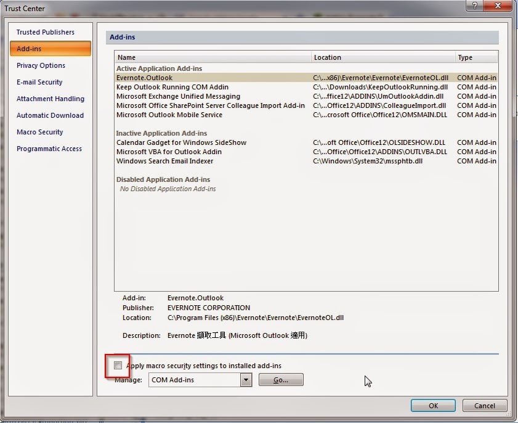
Task: Select the Add-ins section in sidebar
Action: click(51, 49)
